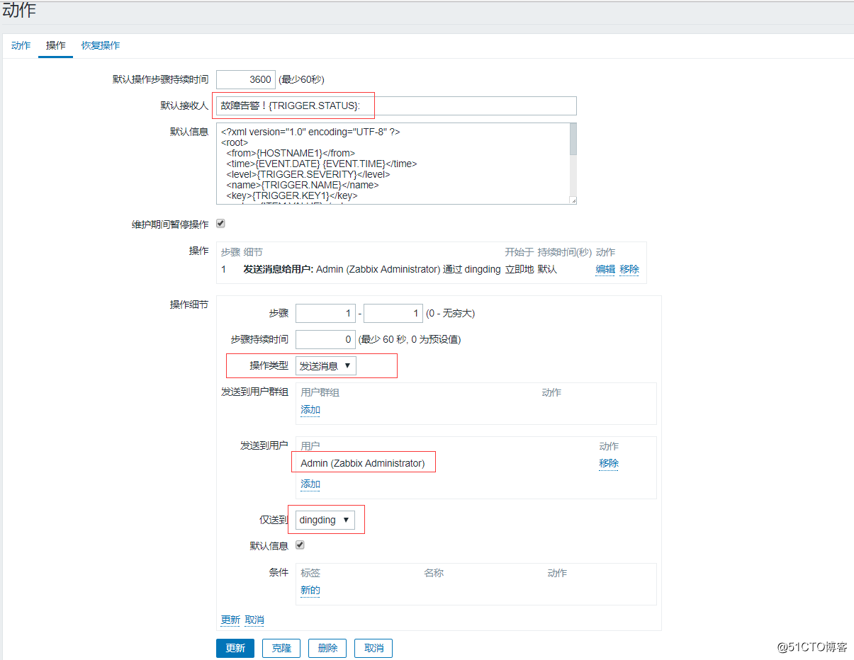This screenshot has height=660, width=854.
Task: Click the 默认接收人 subject input field
Action: point(397,106)
